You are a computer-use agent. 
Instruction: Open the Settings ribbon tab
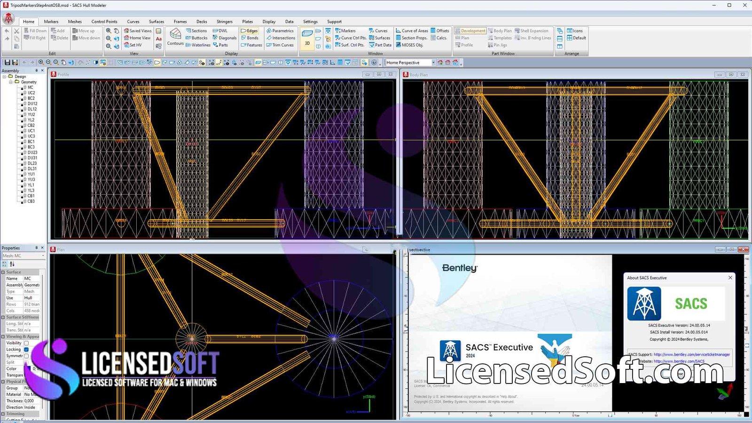point(310,22)
